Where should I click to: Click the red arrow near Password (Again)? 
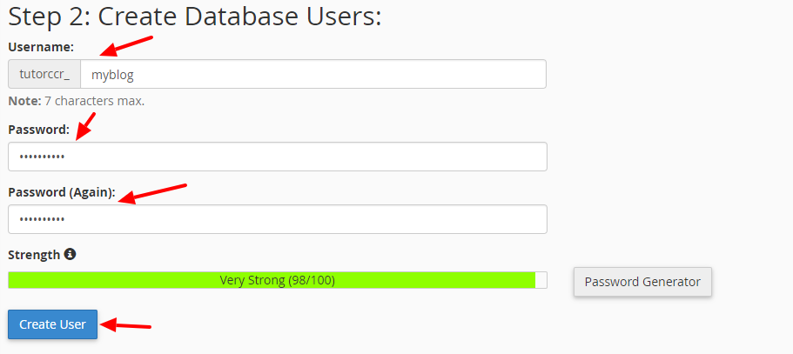point(152,194)
